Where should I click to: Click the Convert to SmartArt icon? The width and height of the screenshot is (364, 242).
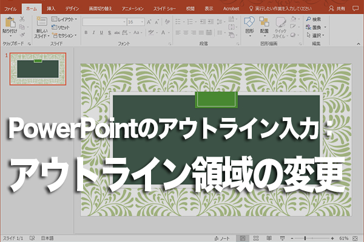pyautogui.click(x=232, y=35)
